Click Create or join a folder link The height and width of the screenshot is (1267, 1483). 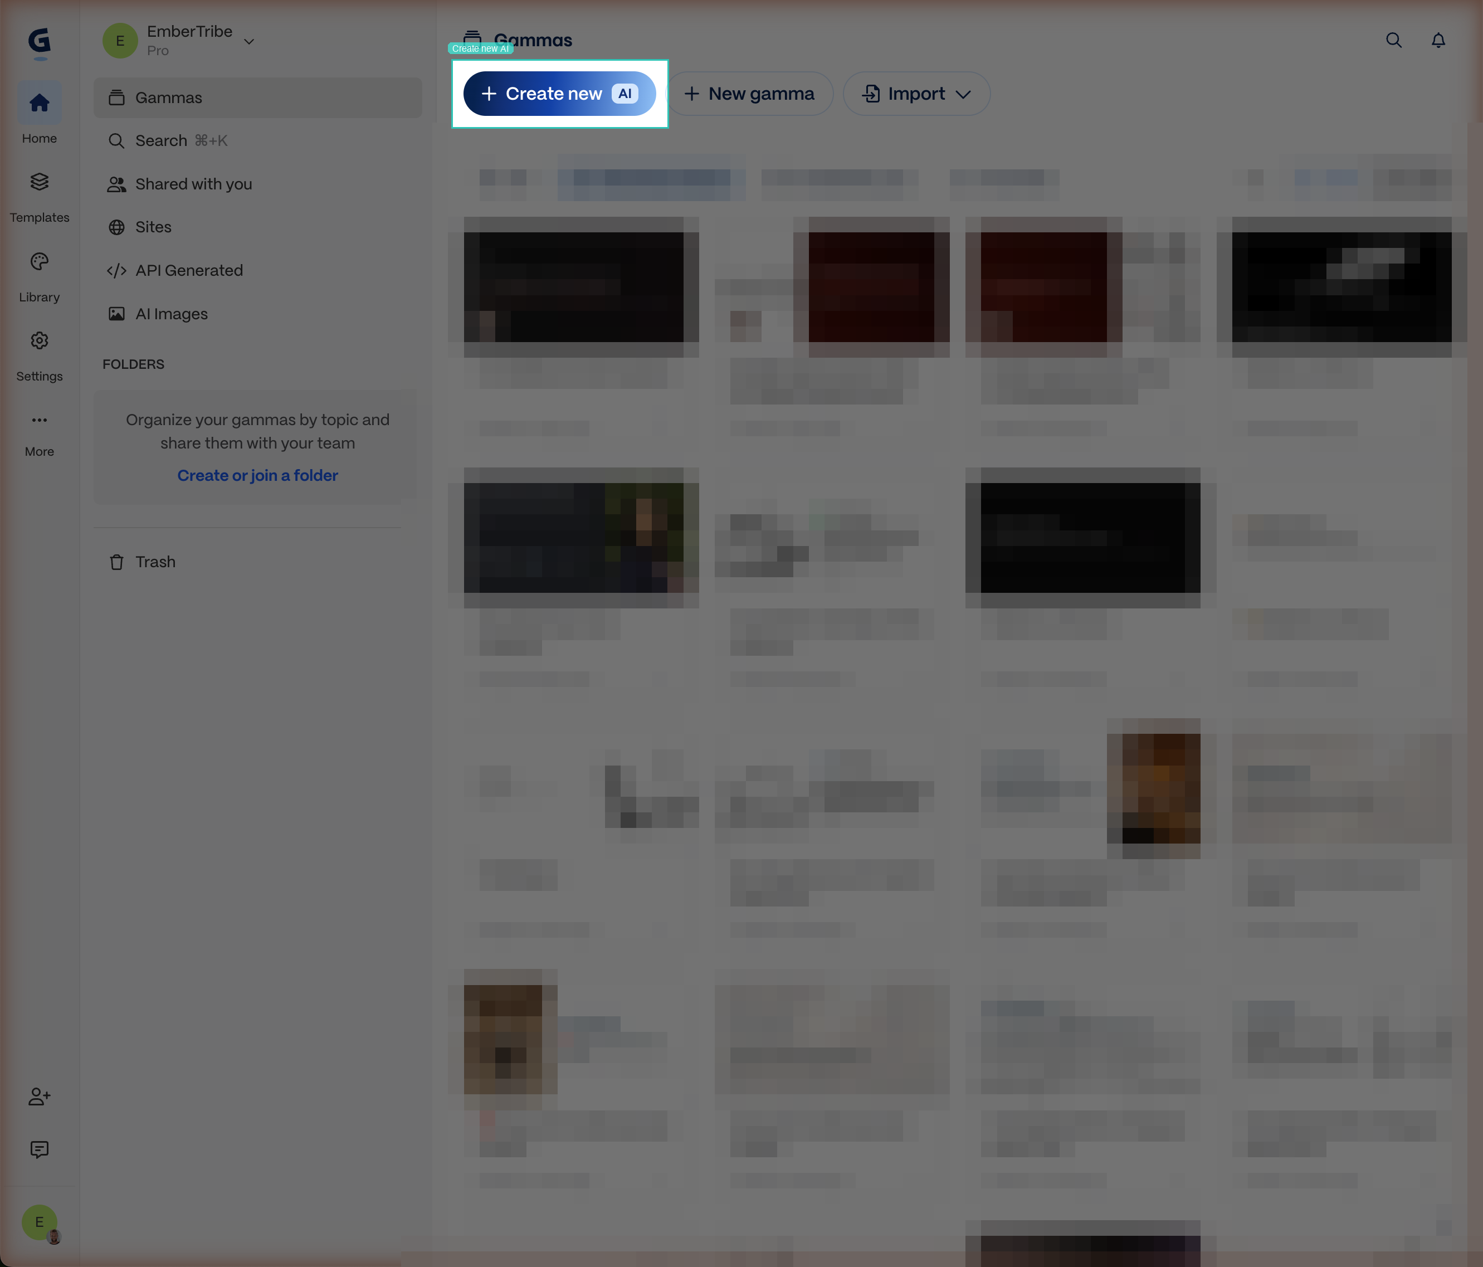click(x=257, y=475)
